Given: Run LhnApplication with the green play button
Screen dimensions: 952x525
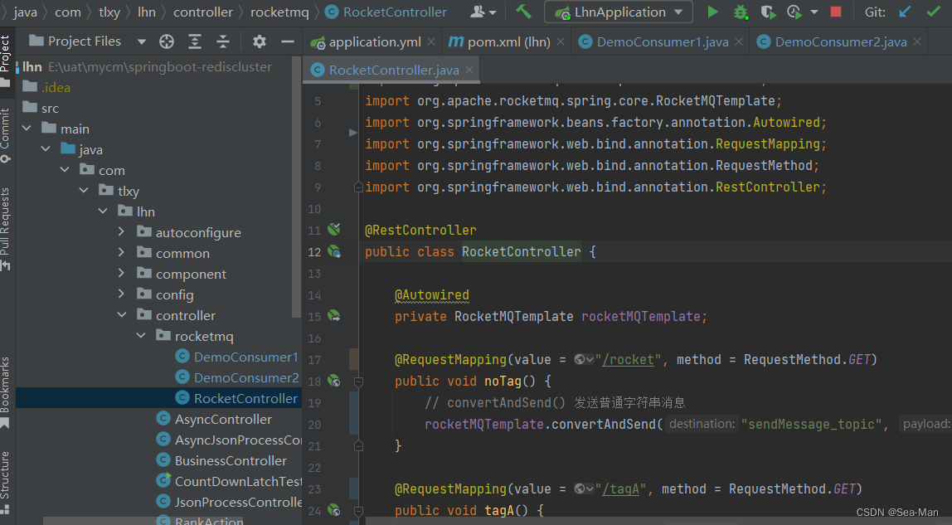Looking at the screenshot, I should pyautogui.click(x=713, y=12).
